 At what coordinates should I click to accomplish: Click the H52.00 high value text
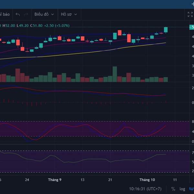coord(9,26)
